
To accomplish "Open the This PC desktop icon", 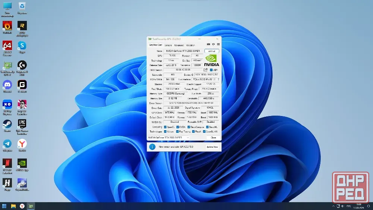I will pyautogui.click(x=7, y=10).
